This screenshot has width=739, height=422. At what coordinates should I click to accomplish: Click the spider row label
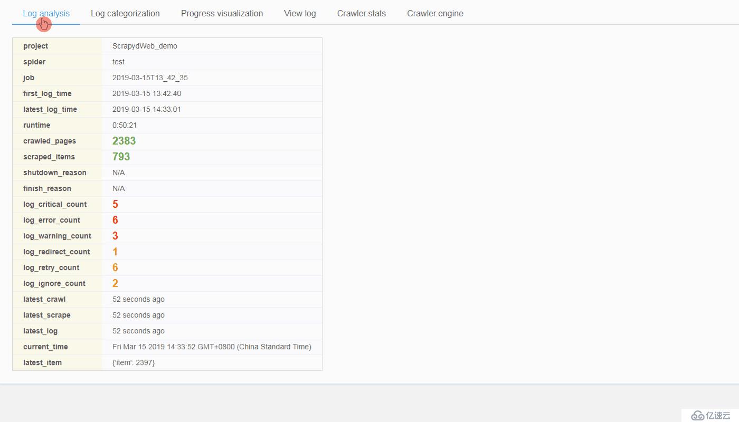[34, 62]
